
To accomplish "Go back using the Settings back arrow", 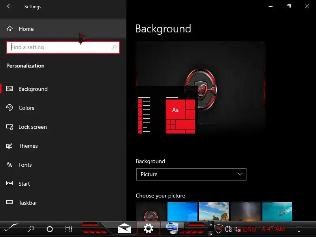I will click(9, 6).
